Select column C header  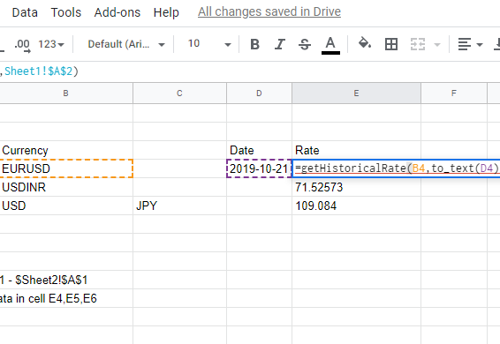pyautogui.click(x=179, y=93)
